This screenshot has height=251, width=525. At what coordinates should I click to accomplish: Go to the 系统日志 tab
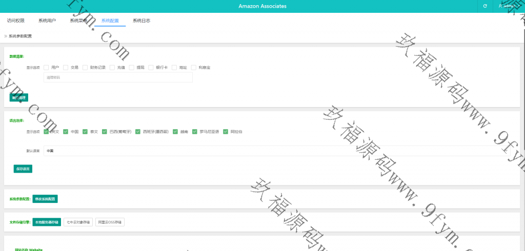coord(141,21)
